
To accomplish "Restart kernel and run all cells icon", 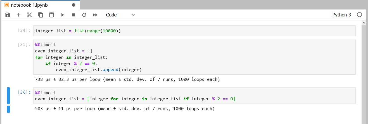I will (95, 15).
